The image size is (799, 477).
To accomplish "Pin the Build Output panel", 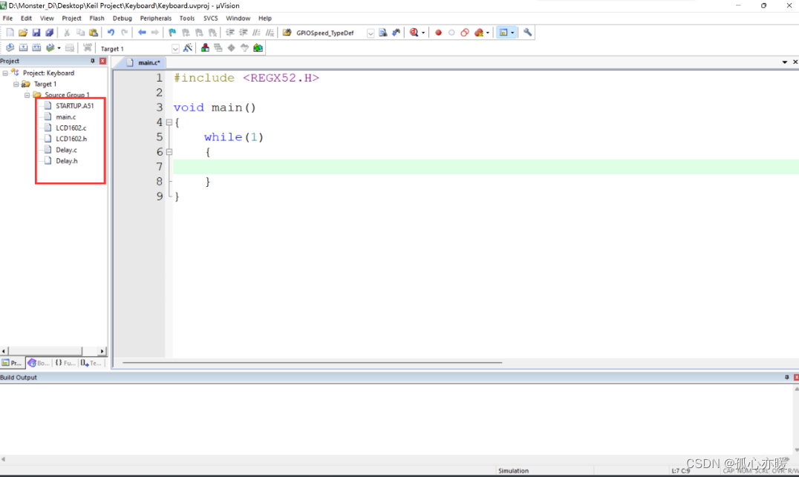I will (x=787, y=377).
